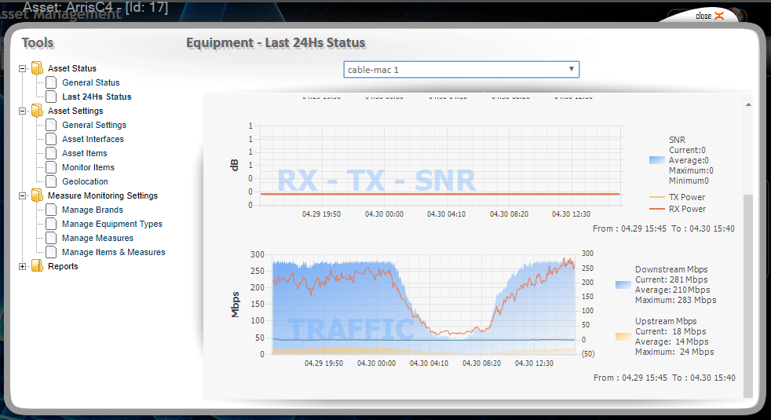Select Monitor Items in the tree
Image resolution: width=771 pixels, height=420 pixels.
[x=88, y=167]
